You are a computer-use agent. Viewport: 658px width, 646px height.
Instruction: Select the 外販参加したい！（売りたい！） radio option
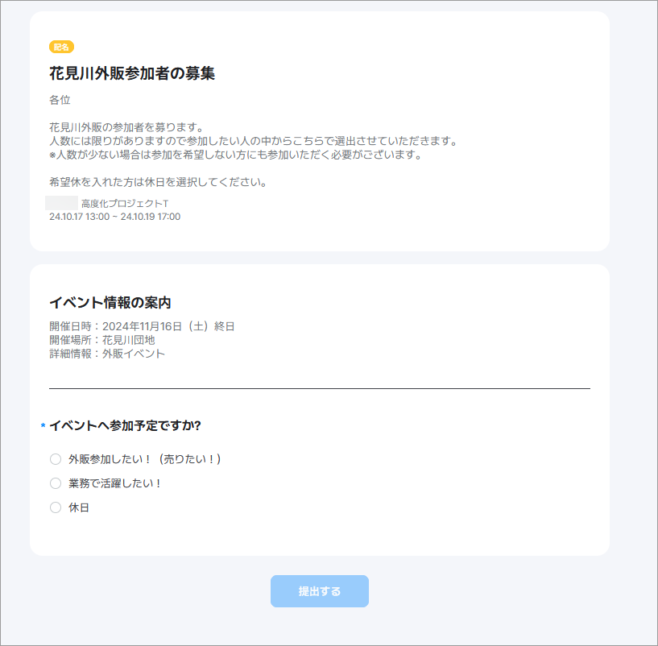[x=56, y=459]
